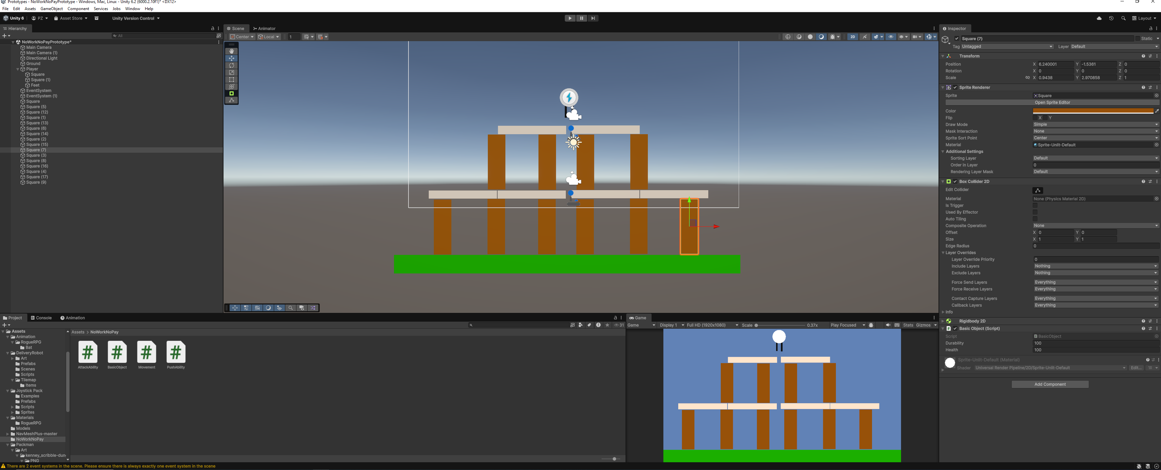This screenshot has height=470, width=1161.
Task: Open the GameObject menu
Action: point(51,8)
